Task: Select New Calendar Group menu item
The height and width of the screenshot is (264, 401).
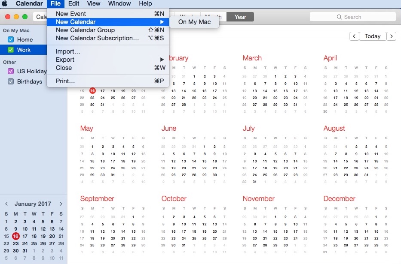Action: point(108,30)
